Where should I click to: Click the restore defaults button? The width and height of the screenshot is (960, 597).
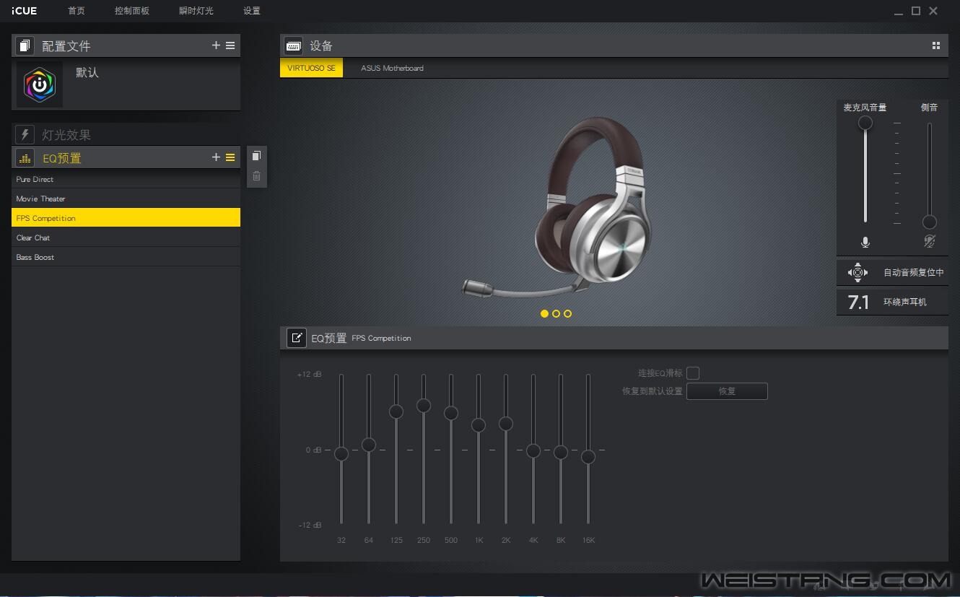click(x=727, y=391)
